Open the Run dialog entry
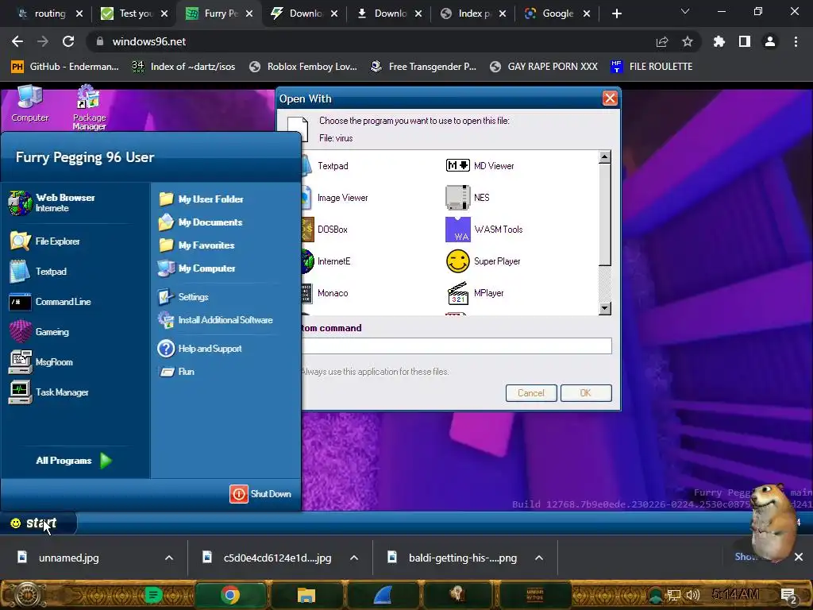The width and height of the screenshot is (813, 610). pos(177,372)
